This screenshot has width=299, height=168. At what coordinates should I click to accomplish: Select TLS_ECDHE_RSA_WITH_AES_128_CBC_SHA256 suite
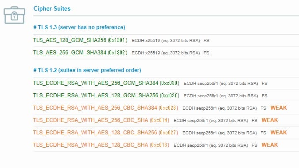point(105,133)
